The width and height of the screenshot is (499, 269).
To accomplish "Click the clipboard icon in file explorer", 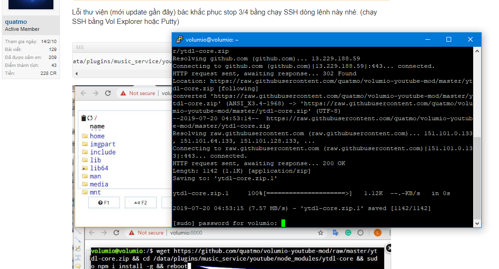I will [83, 118].
